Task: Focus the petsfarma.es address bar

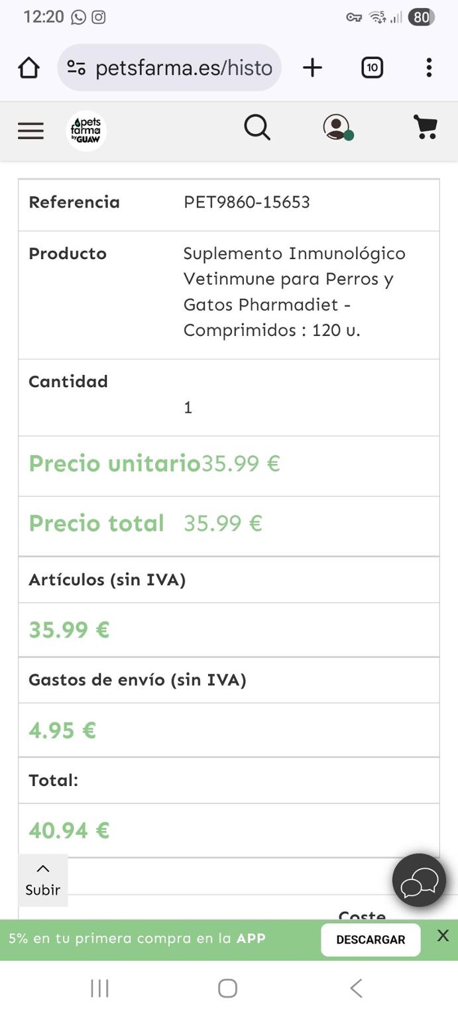Action: pyautogui.click(x=184, y=68)
